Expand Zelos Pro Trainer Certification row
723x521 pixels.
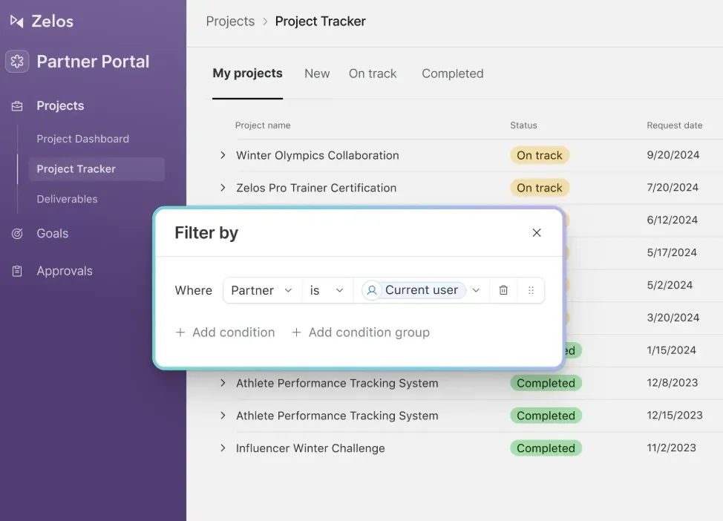click(x=223, y=188)
